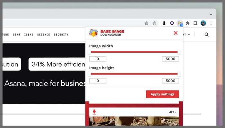
Task: Open the Chrome profile avatar
Action: click(x=203, y=23)
